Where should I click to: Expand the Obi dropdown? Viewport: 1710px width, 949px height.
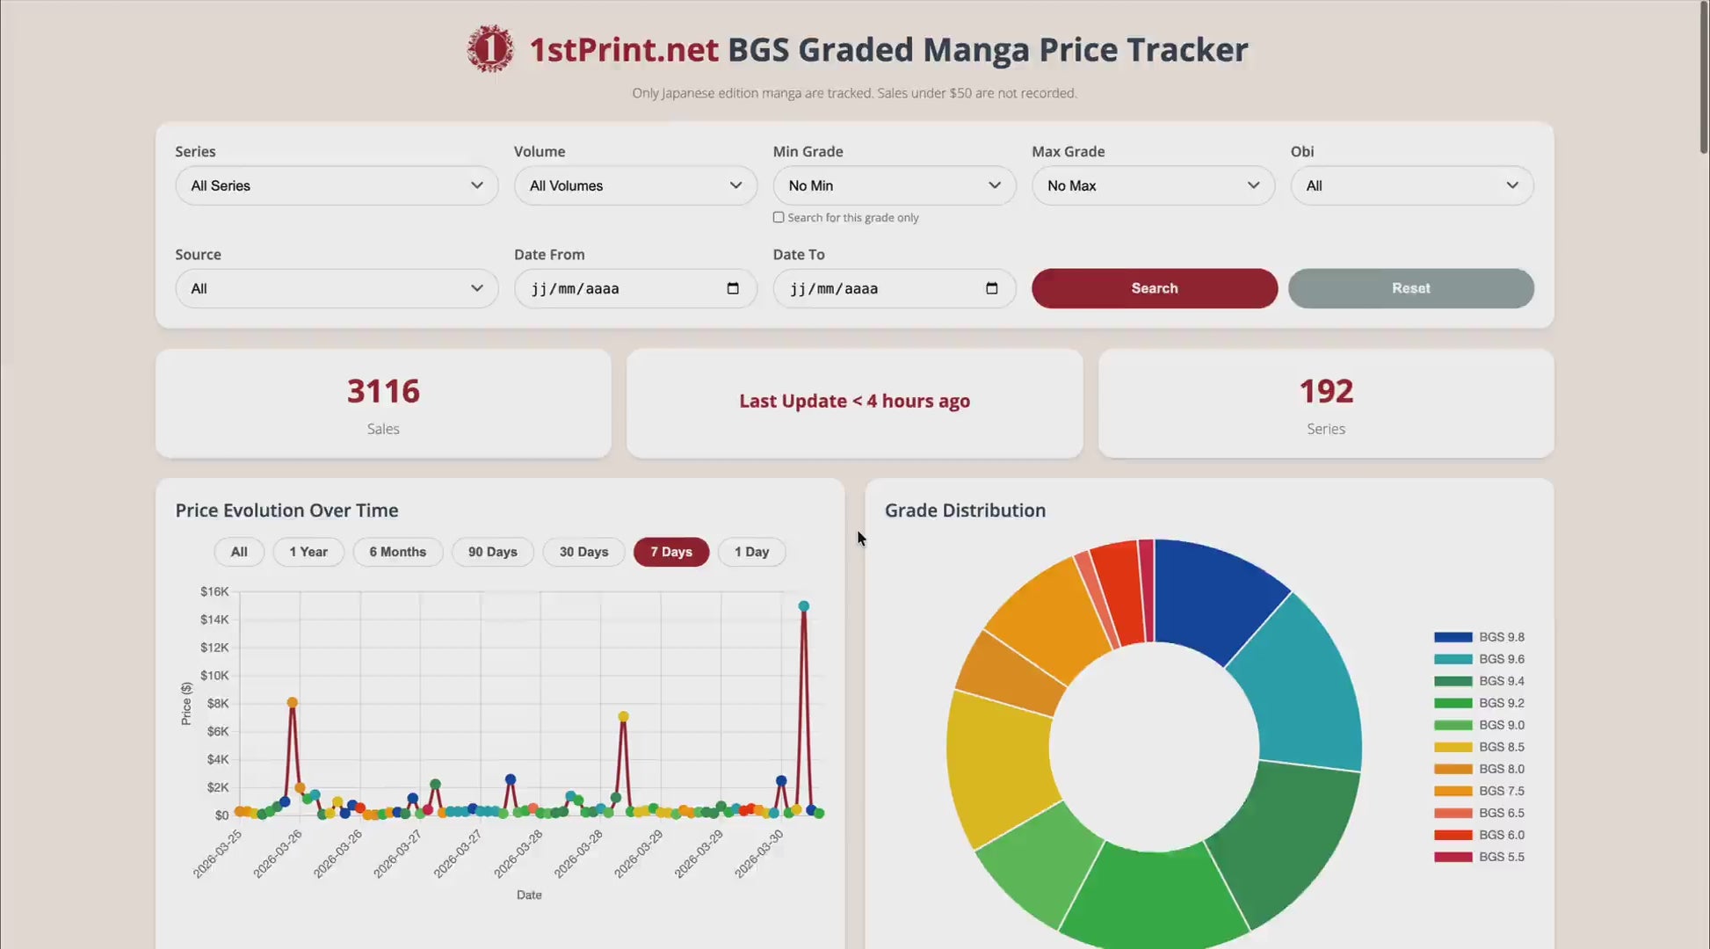(x=1411, y=185)
